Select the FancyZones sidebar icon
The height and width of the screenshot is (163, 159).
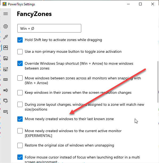(6, 48)
